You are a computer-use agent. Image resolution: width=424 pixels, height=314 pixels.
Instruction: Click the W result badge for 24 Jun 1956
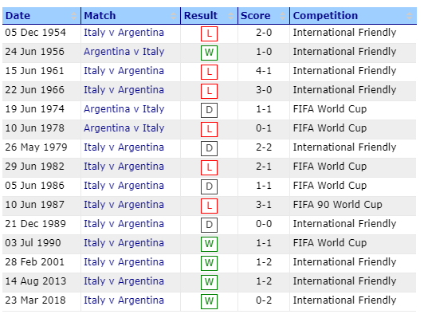209,53
